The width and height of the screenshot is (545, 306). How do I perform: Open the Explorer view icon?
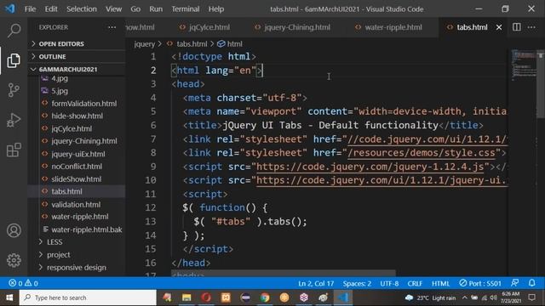tap(14, 60)
